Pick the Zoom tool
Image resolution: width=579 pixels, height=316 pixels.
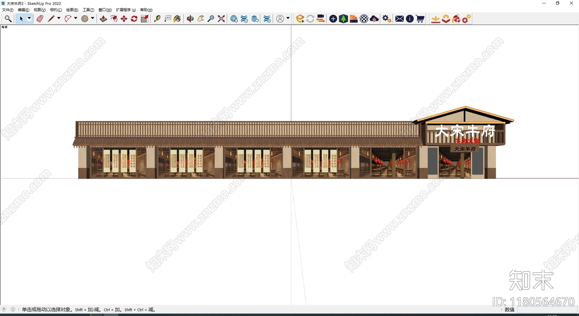[211, 19]
